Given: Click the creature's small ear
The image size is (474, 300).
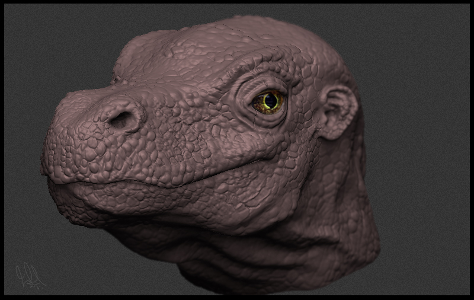Looking at the screenshot, I should pyautogui.click(x=338, y=112).
